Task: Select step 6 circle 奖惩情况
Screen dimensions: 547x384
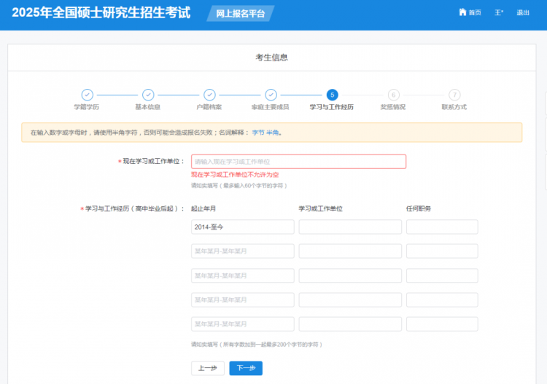Action: pyautogui.click(x=394, y=95)
